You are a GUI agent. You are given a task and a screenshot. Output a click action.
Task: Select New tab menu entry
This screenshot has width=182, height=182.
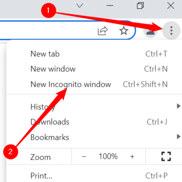click(x=45, y=54)
